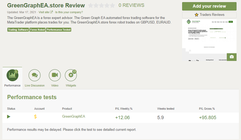The image size is (241, 140).
Task: Open the GreenGraphEA product link
Action: tap(74, 117)
